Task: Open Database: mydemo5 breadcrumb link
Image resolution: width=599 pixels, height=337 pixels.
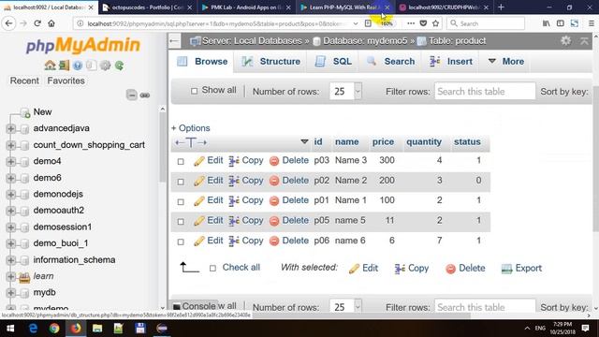Action: pos(365,41)
